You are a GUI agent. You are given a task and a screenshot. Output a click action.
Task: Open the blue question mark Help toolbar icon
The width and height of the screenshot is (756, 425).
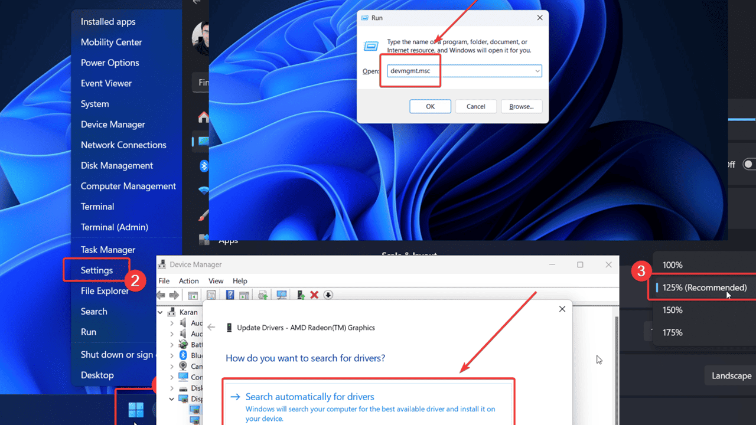click(x=230, y=295)
